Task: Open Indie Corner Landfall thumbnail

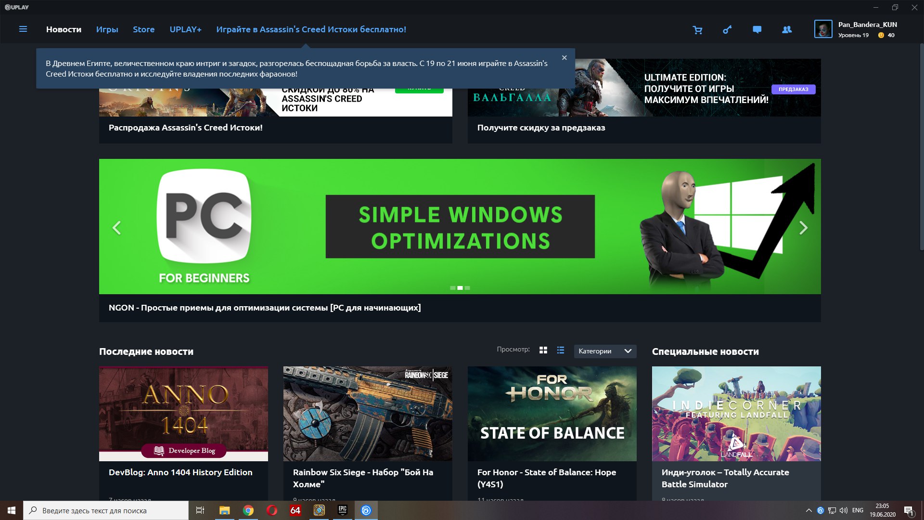Action: point(736,414)
